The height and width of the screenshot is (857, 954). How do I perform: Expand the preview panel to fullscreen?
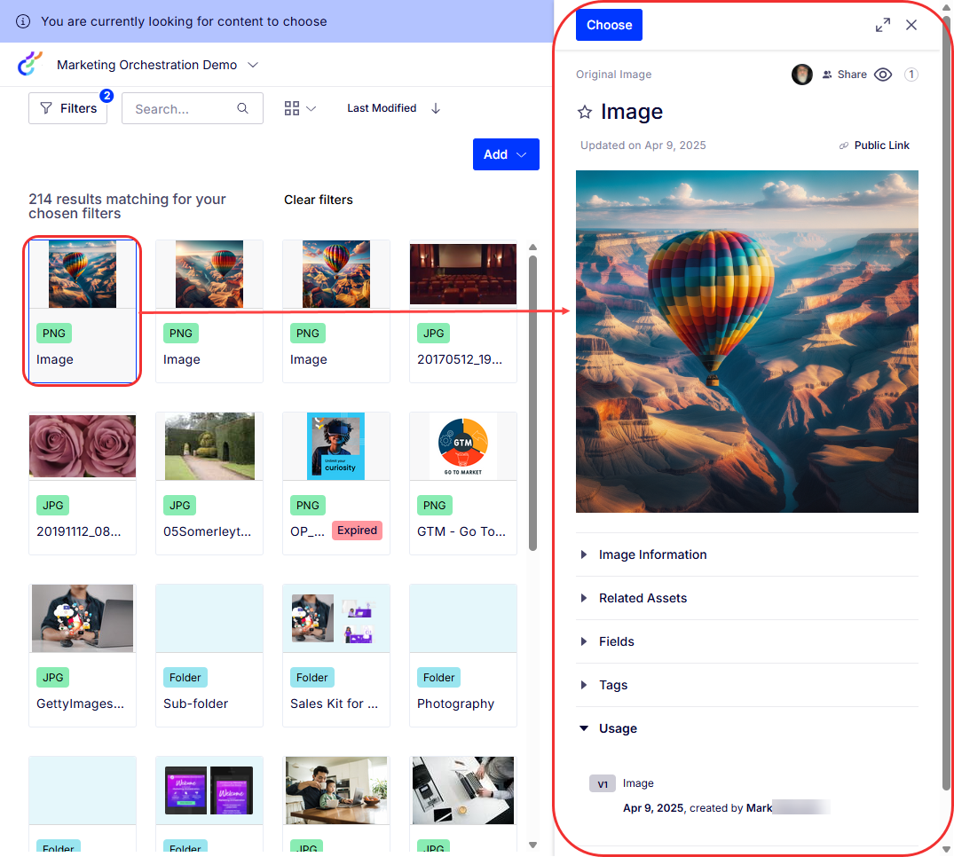click(883, 25)
